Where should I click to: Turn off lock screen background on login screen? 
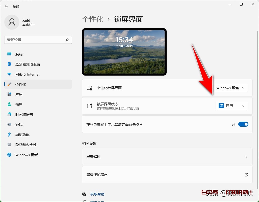[243, 124]
